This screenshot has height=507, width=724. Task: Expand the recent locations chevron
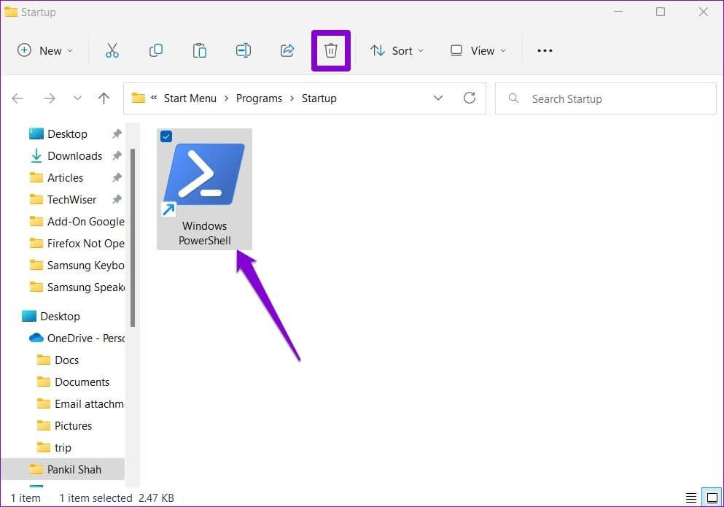point(77,98)
